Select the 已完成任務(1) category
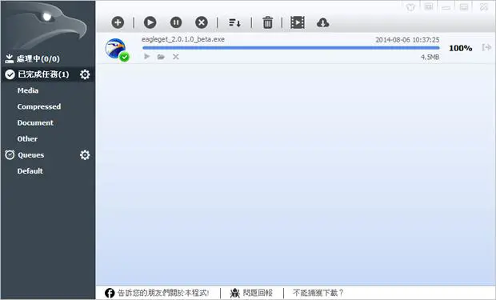 tap(38, 74)
